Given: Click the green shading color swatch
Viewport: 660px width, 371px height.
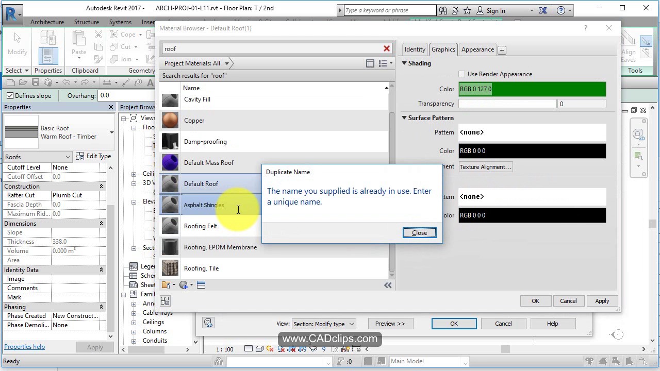Looking at the screenshot, I should coord(532,89).
